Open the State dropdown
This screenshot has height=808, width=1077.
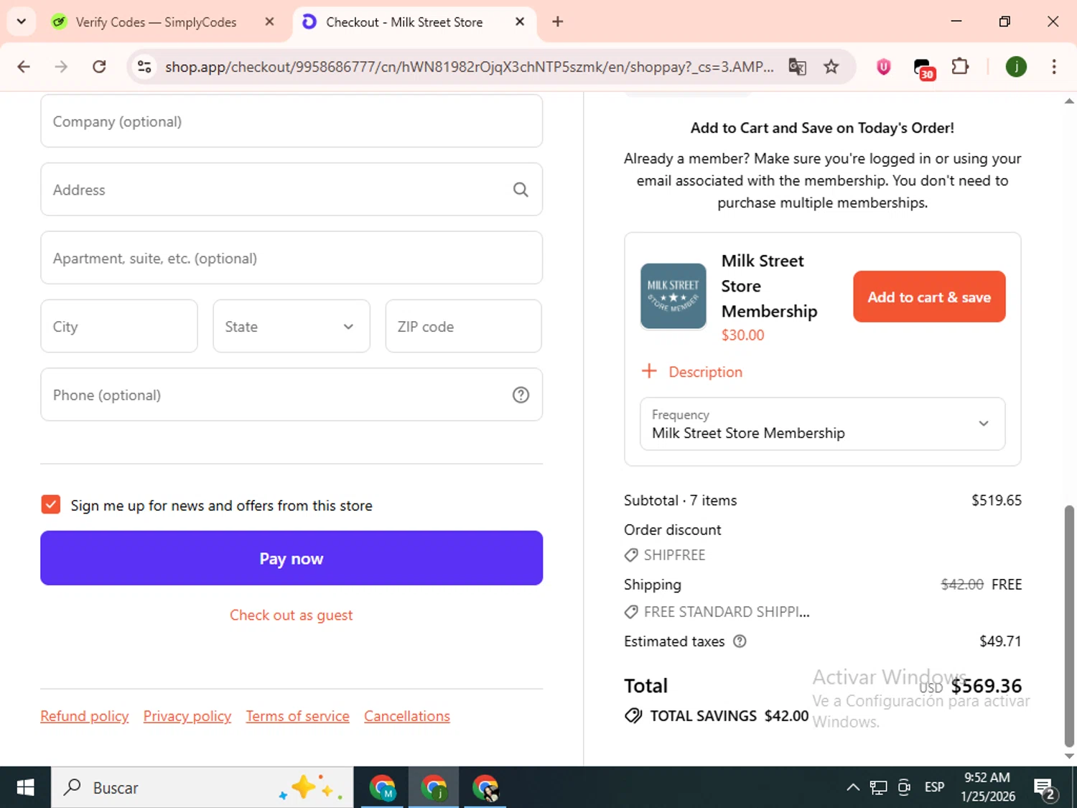click(x=292, y=326)
